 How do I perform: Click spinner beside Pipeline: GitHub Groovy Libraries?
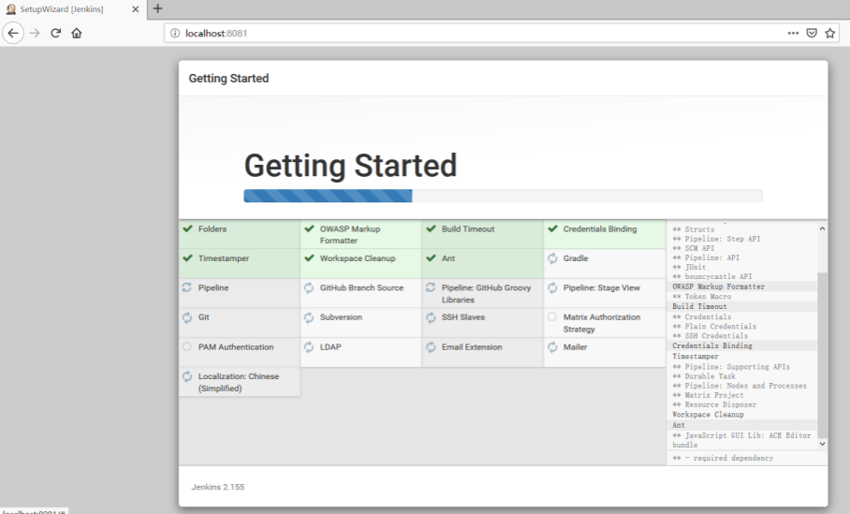pyautogui.click(x=431, y=287)
